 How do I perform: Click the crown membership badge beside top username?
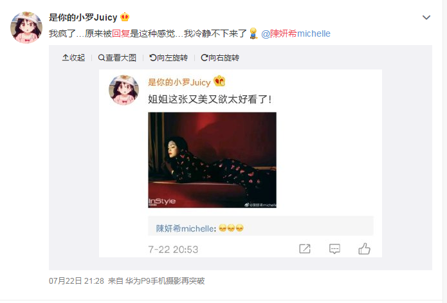(125, 17)
